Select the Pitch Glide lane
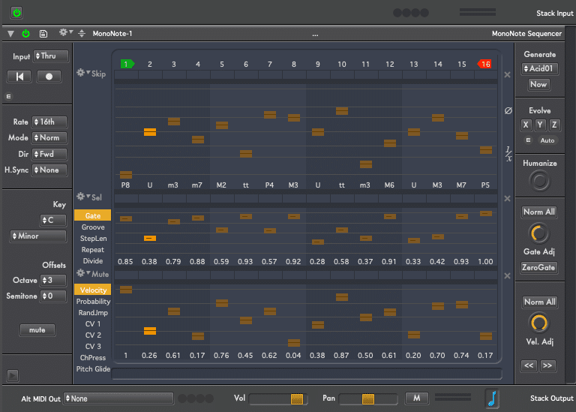This screenshot has height=412, width=576. coord(93,369)
